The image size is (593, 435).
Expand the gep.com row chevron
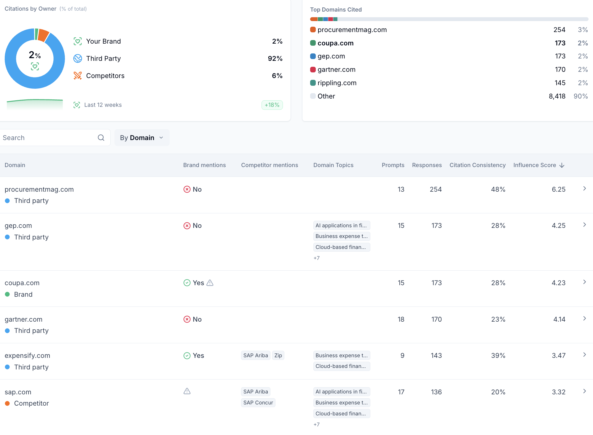pos(584,225)
